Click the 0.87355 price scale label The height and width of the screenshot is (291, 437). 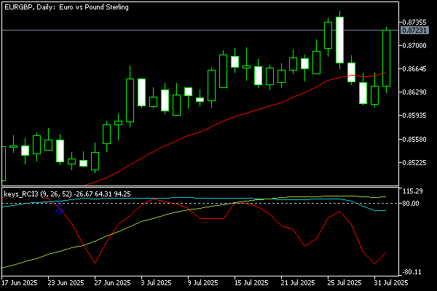tap(414, 22)
